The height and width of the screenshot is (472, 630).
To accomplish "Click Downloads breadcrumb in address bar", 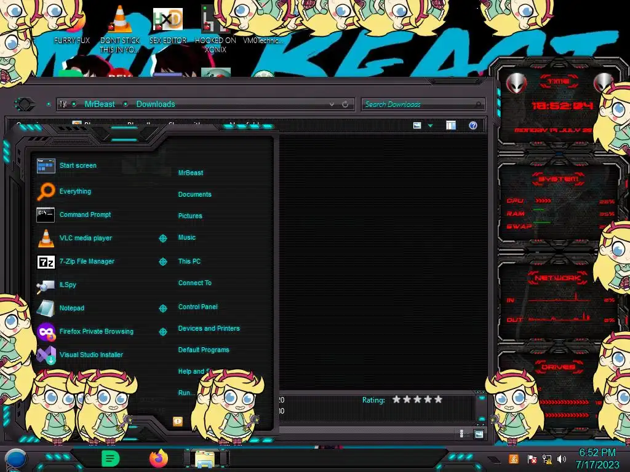I will pos(156,104).
